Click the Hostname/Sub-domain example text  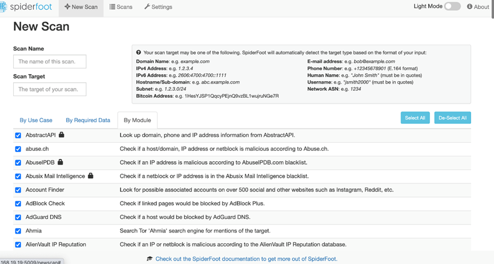188,82
